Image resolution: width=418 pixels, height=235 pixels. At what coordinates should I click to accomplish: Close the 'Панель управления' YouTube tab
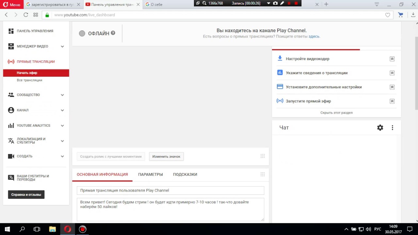coord(138,5)
